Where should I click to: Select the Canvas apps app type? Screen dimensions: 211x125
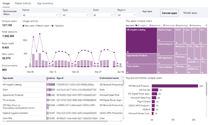click(169, 13)
